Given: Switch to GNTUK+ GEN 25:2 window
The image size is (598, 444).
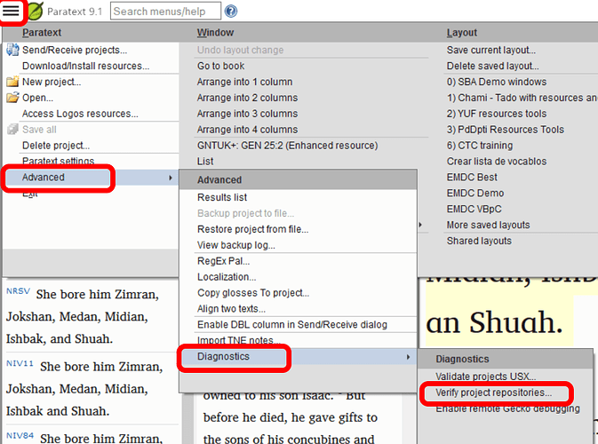Looking at the screenshot, I should [x=288, y=146].
